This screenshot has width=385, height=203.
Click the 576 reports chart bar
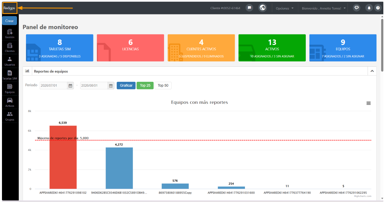175,186
